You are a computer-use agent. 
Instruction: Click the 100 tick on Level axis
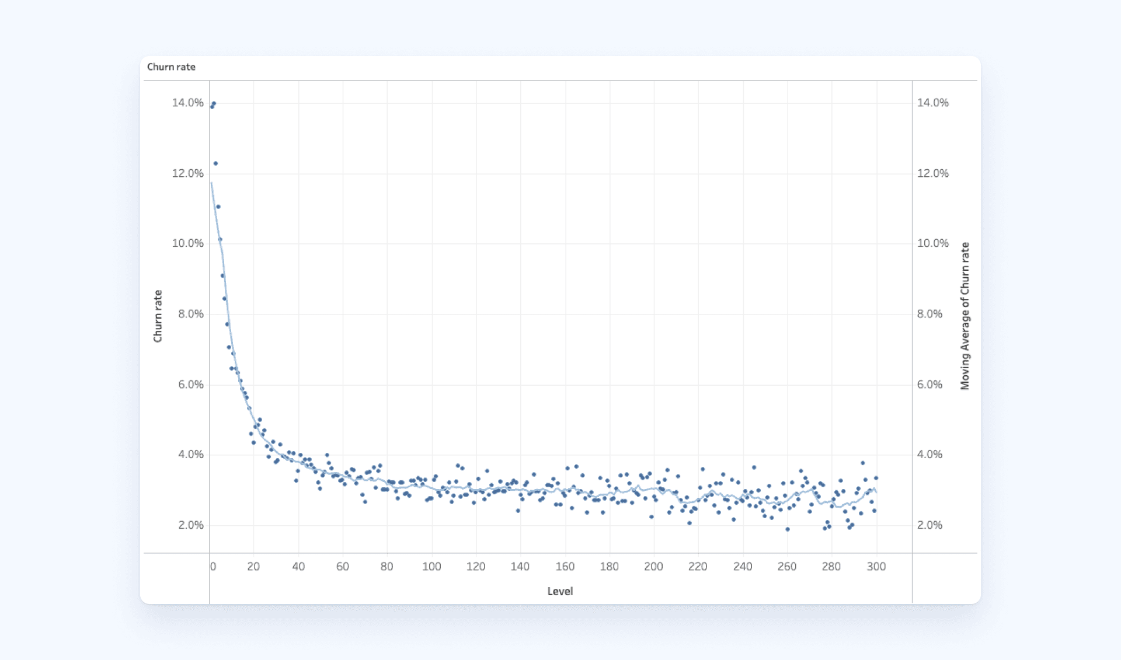[x=431, y=567]
